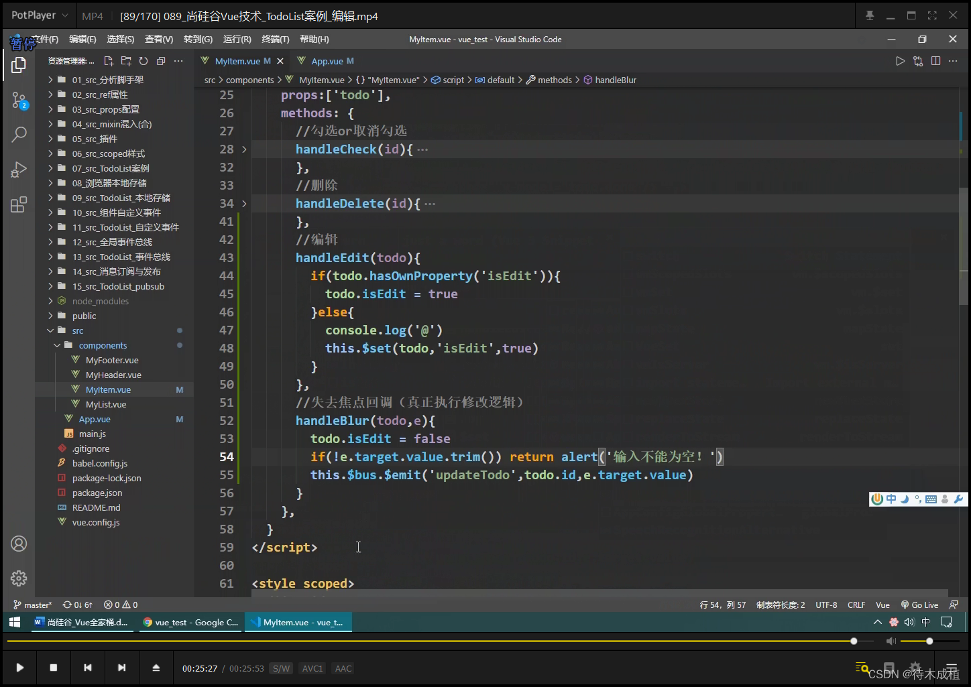Click the Go Live status bar button
The width and height of the screenshot is (971, 687).
919,605
